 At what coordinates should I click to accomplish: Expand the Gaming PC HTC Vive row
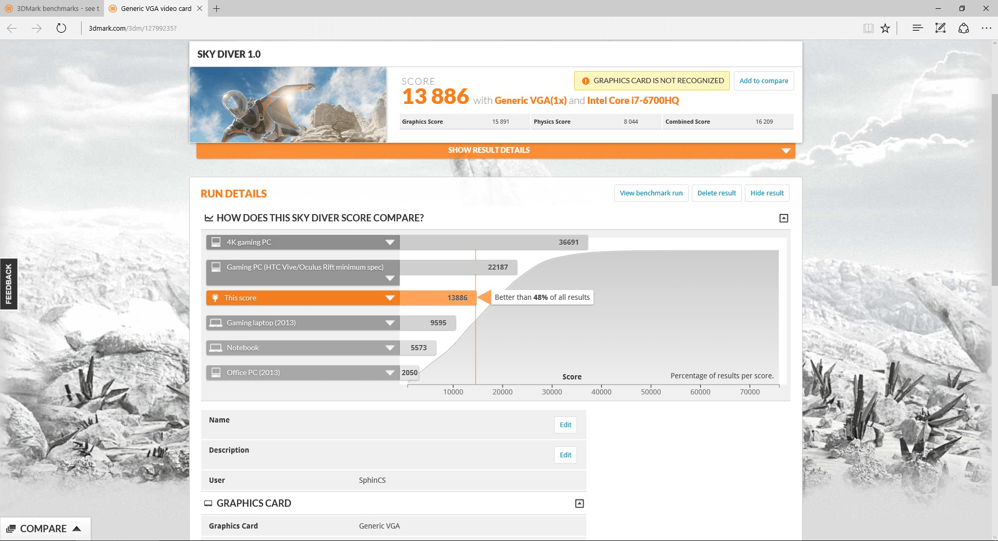[390, 279]
